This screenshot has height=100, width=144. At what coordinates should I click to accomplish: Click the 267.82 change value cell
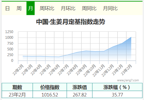pyautogui.click(x=79, y=95)
